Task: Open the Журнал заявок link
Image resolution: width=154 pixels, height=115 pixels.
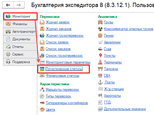Action: (x=58, y=22)
